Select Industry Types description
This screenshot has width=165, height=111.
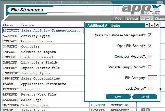(x=52, y=73)
